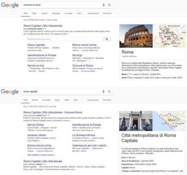The width and height of the screenshot is (187, 175).
Task: Open the Altro menu in the top search
Action: coord(79,13)
